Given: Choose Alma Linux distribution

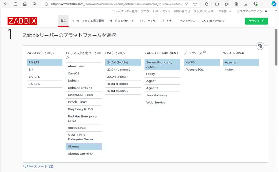Looking at the screenshot, I should coord(84,66).
